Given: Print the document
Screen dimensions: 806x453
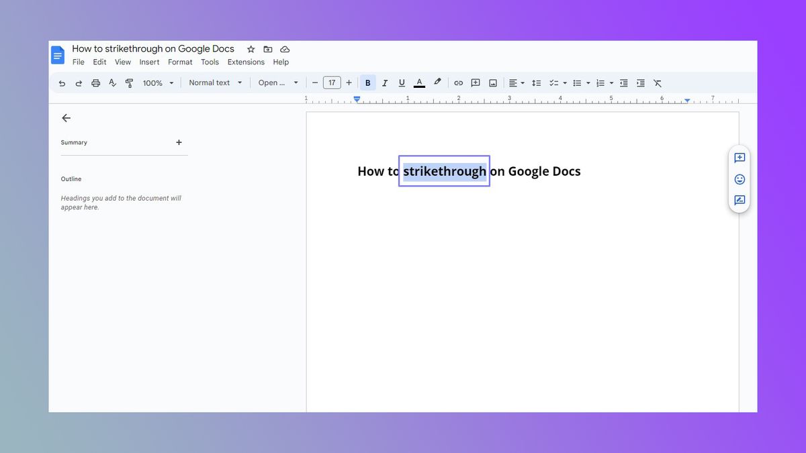Looking at the screenshot, I should [x=95, y=83].
